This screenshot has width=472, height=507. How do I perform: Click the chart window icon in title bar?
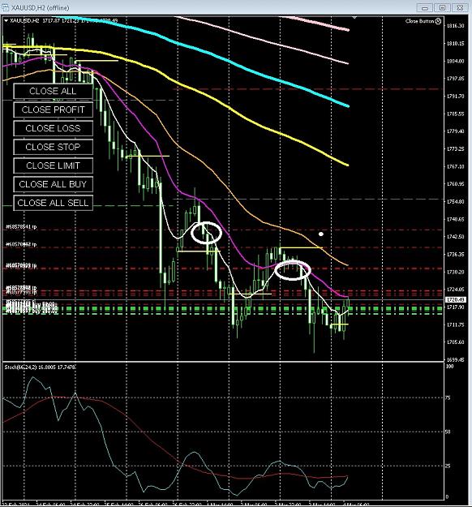5,6
